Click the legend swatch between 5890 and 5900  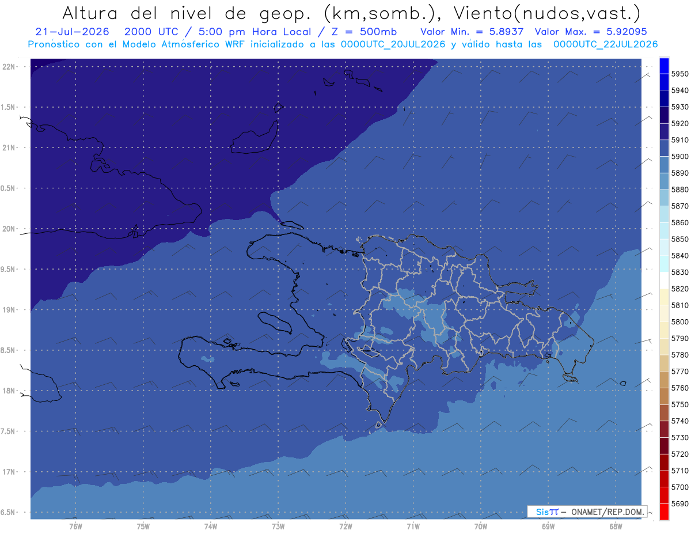(664, 165)
